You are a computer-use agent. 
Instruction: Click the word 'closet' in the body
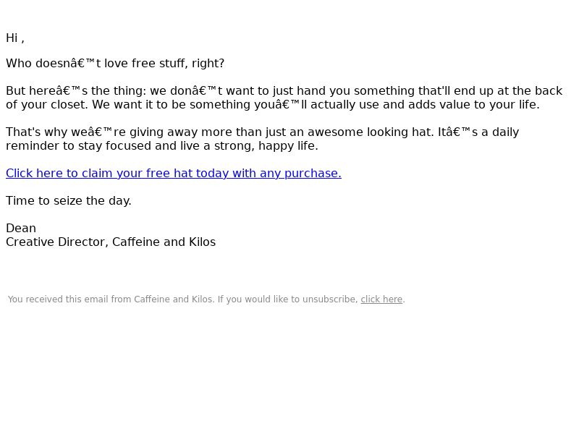tap(69, 104)
